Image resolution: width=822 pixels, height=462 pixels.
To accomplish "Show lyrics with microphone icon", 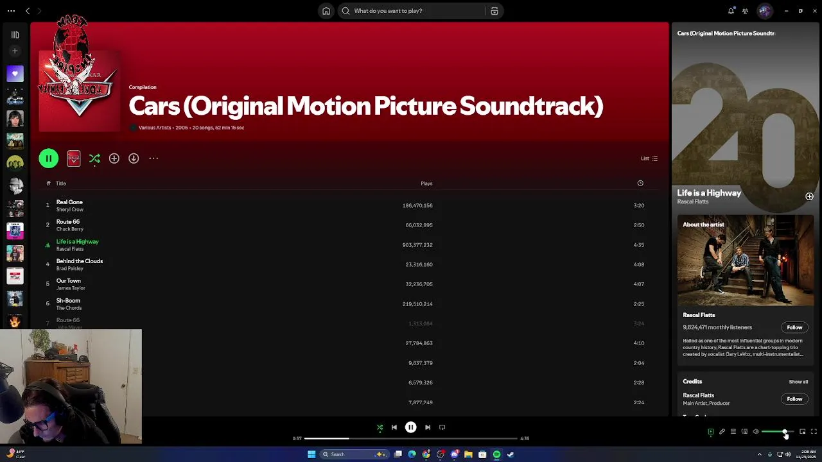I will pyautogui.click(x=722, y=432).
